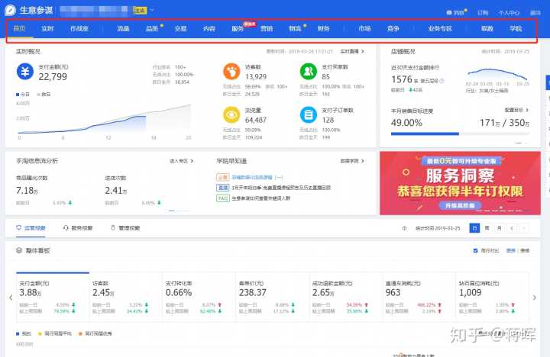
Task: Click the orange 访客数 footprint icon
Action: 230,72
